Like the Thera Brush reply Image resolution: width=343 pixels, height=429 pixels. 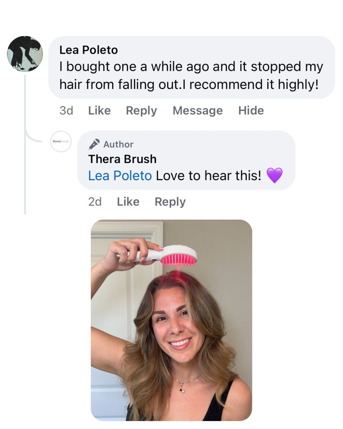(x=128, y=202)
